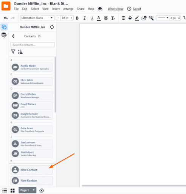Select the Jim Halpert contact

click(x=32, y=153)
